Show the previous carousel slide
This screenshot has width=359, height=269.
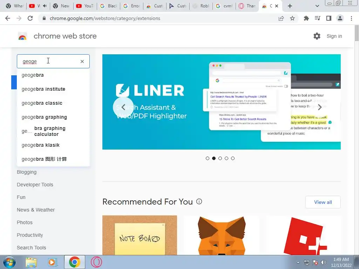[x=123, y=107]
